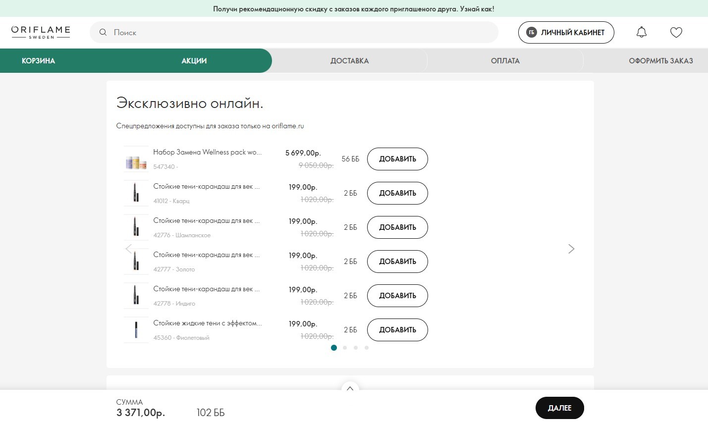Switch to the Доставка step
This screenshot has width=708, height=424.
click(350, 61)
